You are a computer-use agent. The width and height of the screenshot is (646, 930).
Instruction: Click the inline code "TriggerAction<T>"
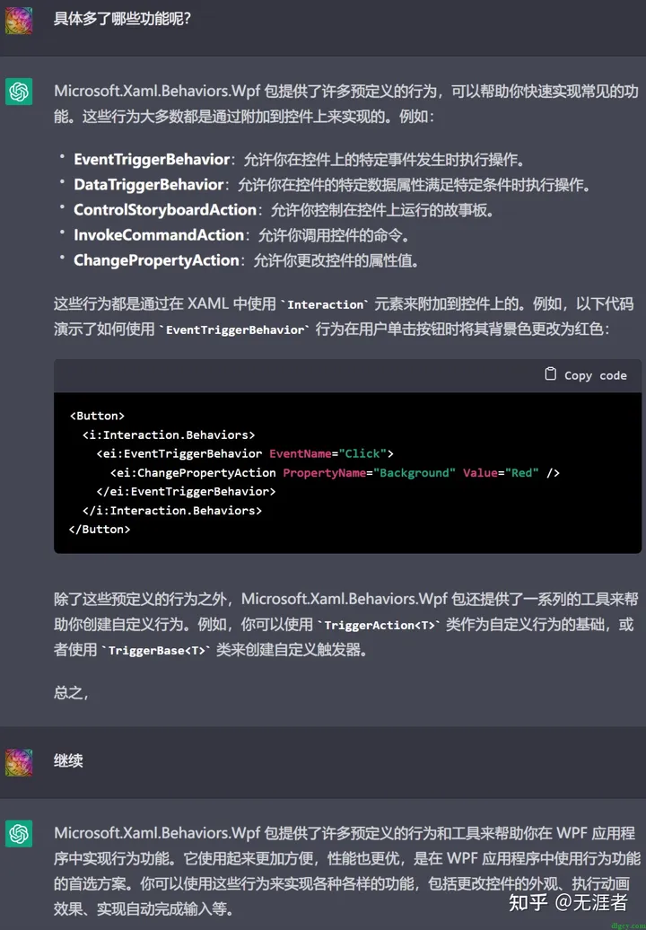[381, 626]
